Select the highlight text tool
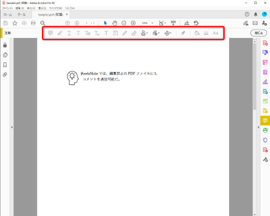Screen dimensions: 270x216 coord(60,33)
